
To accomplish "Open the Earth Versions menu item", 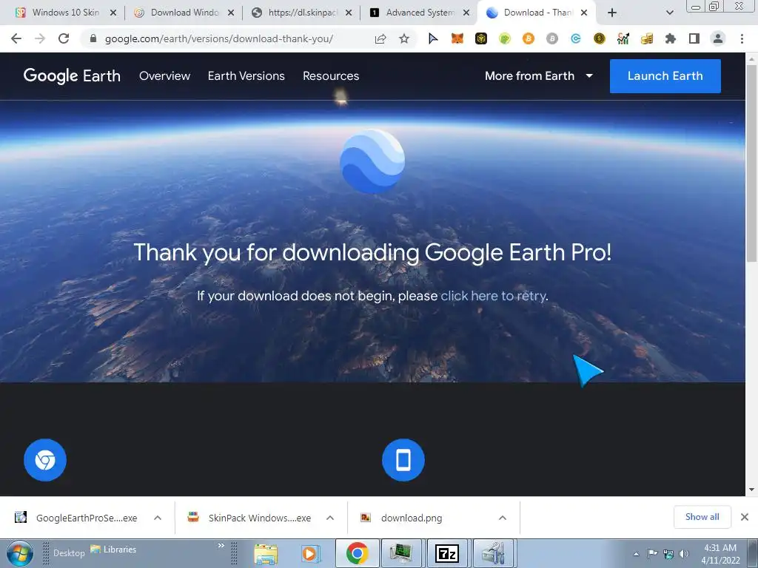I will click(246, 76).
